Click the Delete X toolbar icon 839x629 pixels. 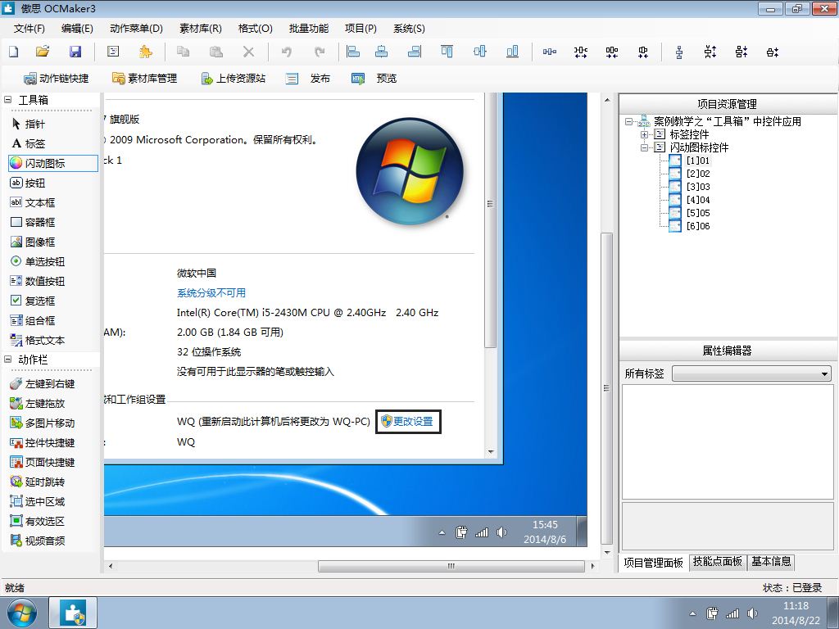(x=249, y=52)
